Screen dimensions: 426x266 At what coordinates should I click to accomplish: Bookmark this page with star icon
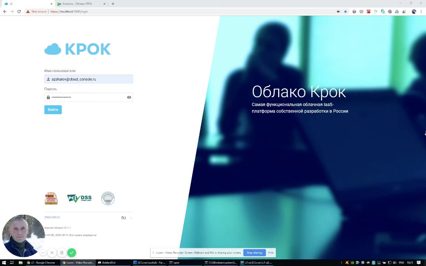(345, 12)
